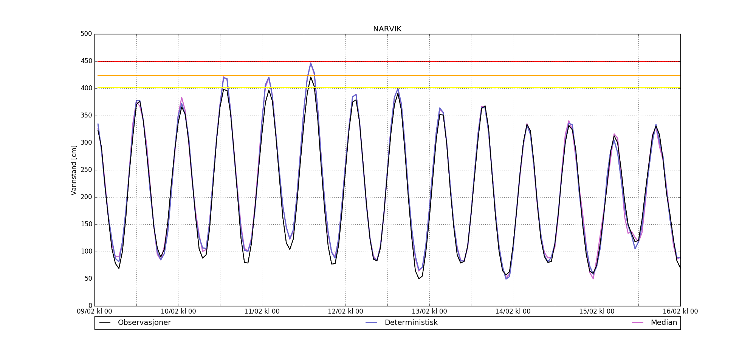
Task: Click the highest forecast peak near 447 cm
Action: 311,63
